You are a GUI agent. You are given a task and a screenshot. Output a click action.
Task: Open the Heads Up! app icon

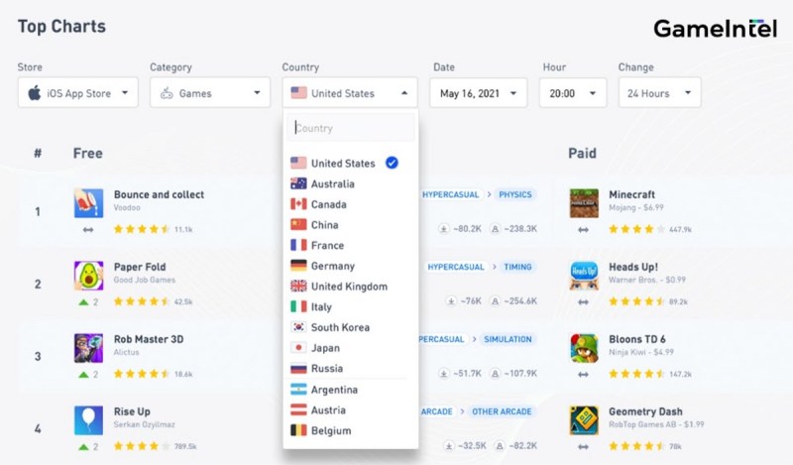584,276
